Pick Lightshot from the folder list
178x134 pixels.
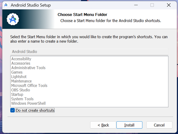(19, 77)
